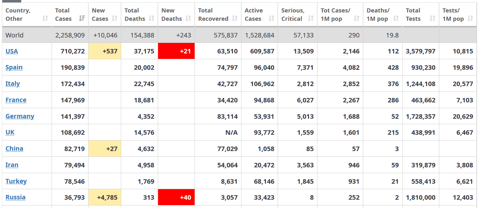Viewport: 479px width, 208px height.
Task: Click World new deaths value +243
Action: coord(184,35)
